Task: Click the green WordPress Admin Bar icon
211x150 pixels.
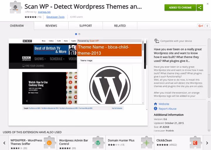Action: click(x=98, y=143)
